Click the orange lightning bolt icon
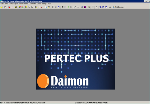Viewport: 150px width, 104px height. click(39, 7)
